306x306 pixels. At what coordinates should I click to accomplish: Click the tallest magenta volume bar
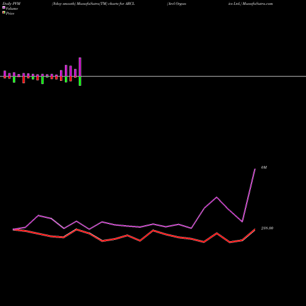pos(80,67)
